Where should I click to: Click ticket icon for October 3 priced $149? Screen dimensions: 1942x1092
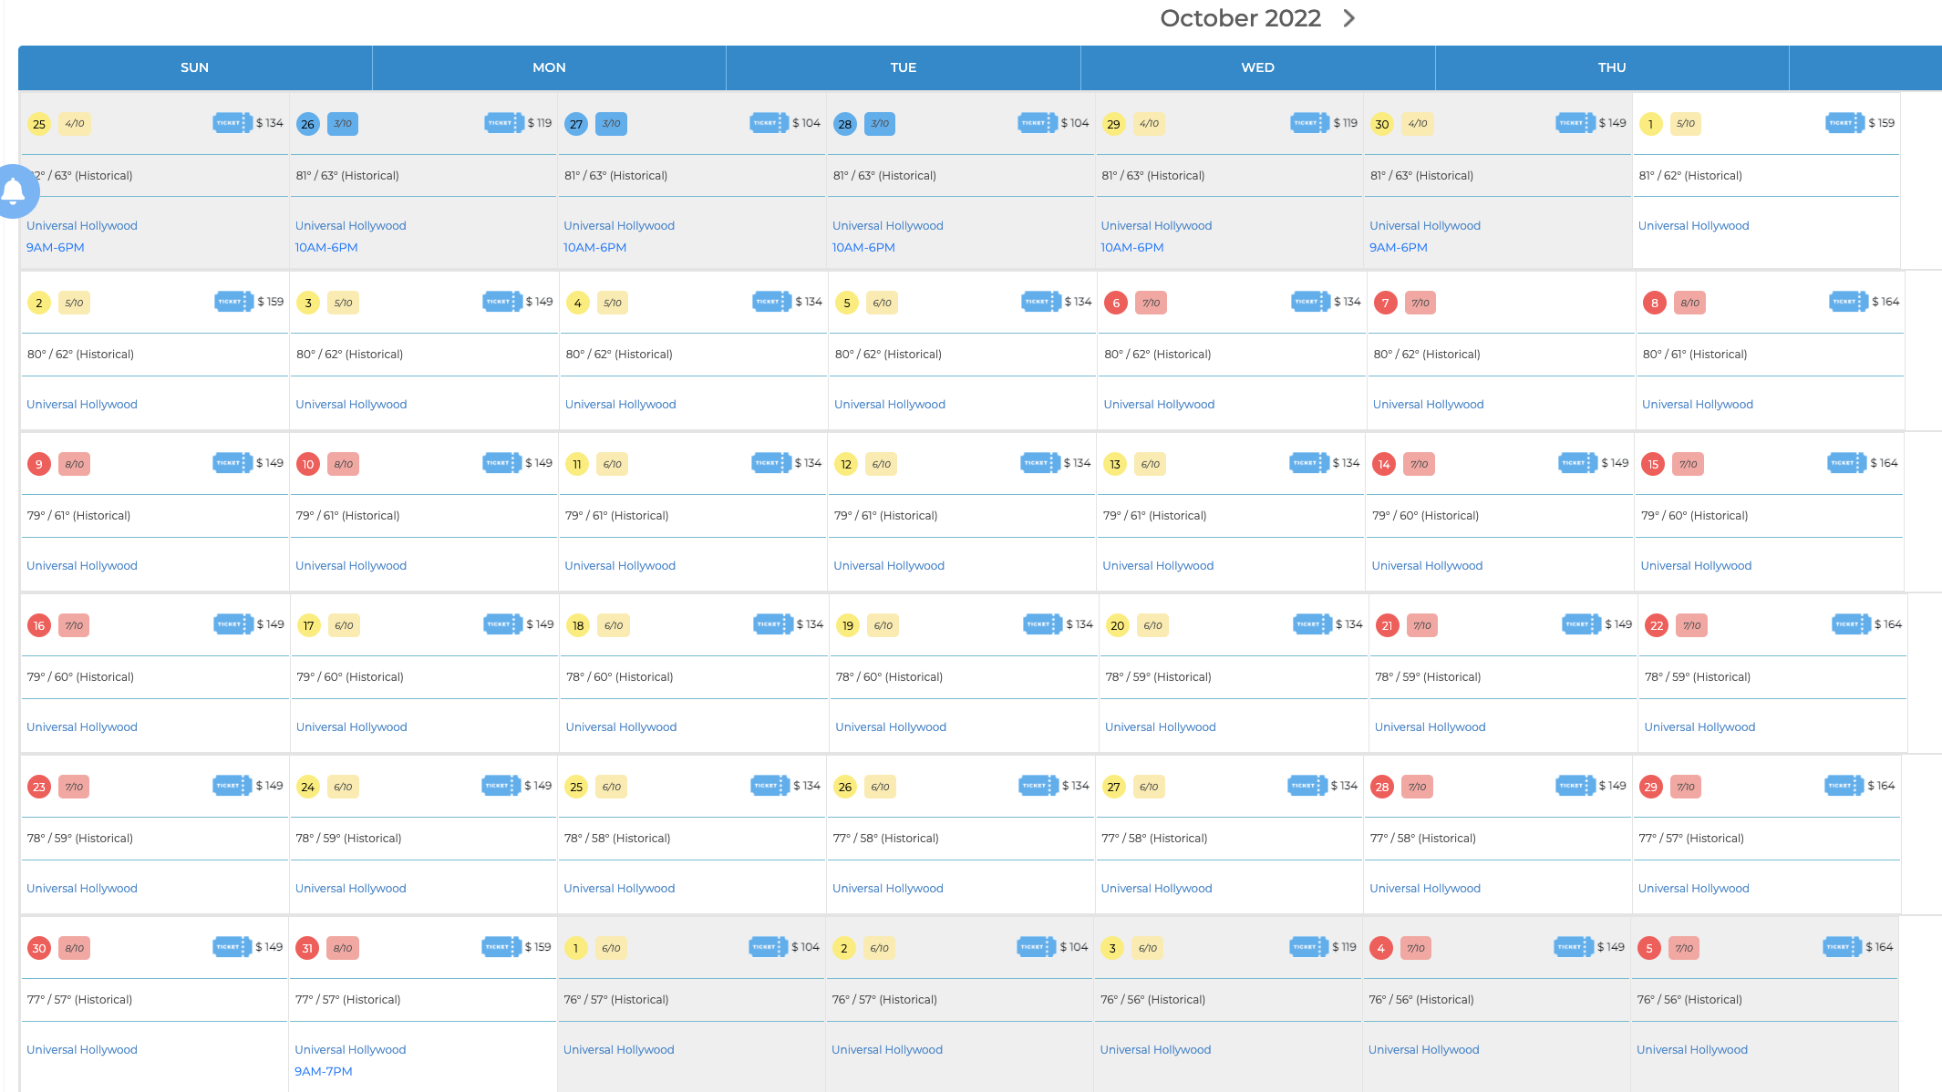click(501, 302)
